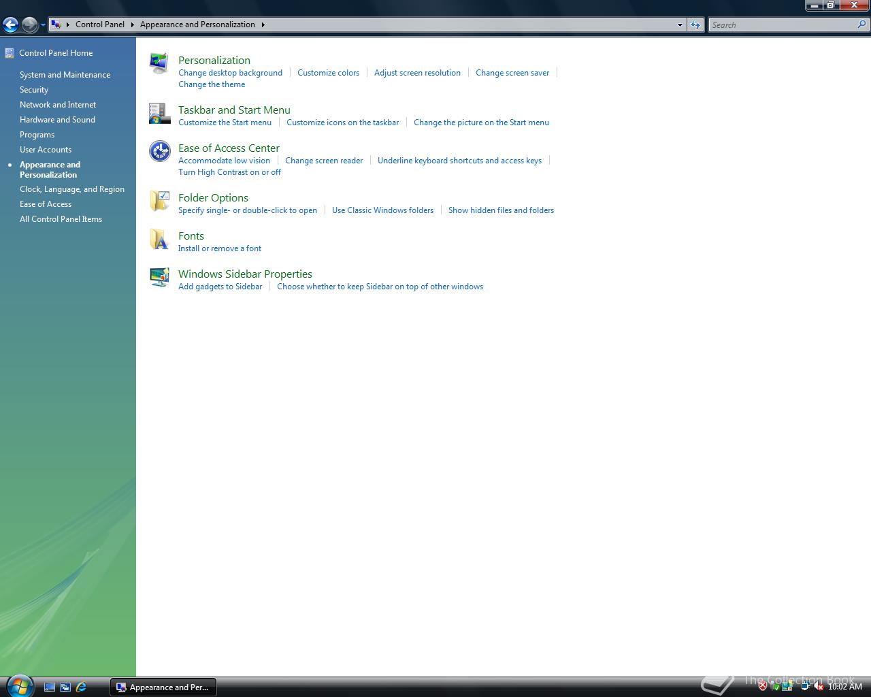Click the Windows Sidebar Properties icon
The height and width of the screenshot is (697, 871).
159,278
